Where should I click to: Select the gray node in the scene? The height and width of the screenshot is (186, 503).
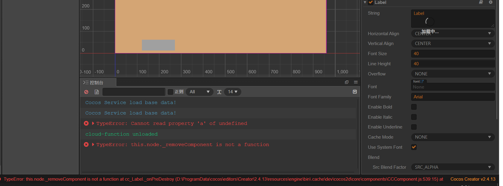pos(158,45)
